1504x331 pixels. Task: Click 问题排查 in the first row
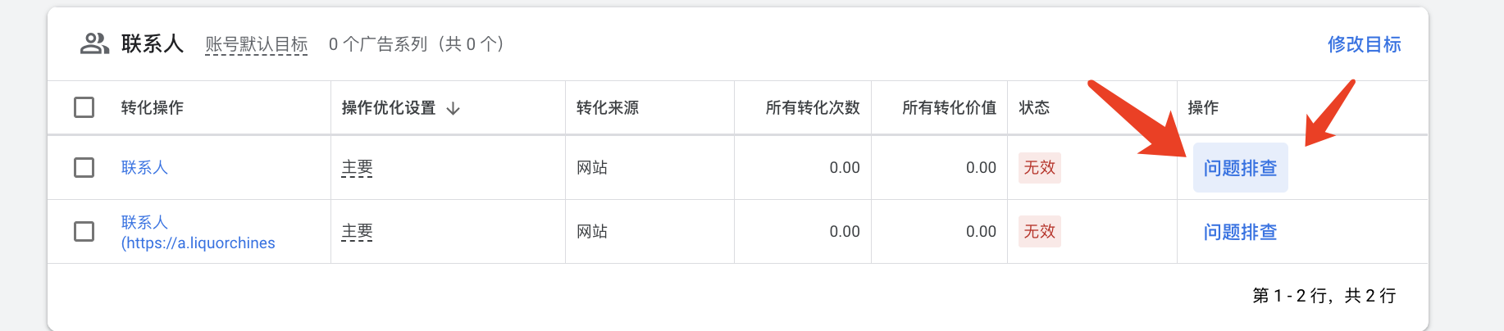(1240, 168)
